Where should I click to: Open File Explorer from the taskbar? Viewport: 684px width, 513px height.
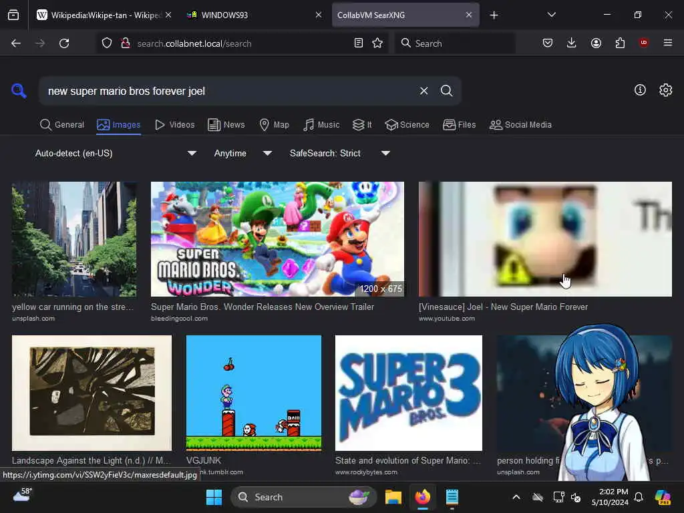393,497
